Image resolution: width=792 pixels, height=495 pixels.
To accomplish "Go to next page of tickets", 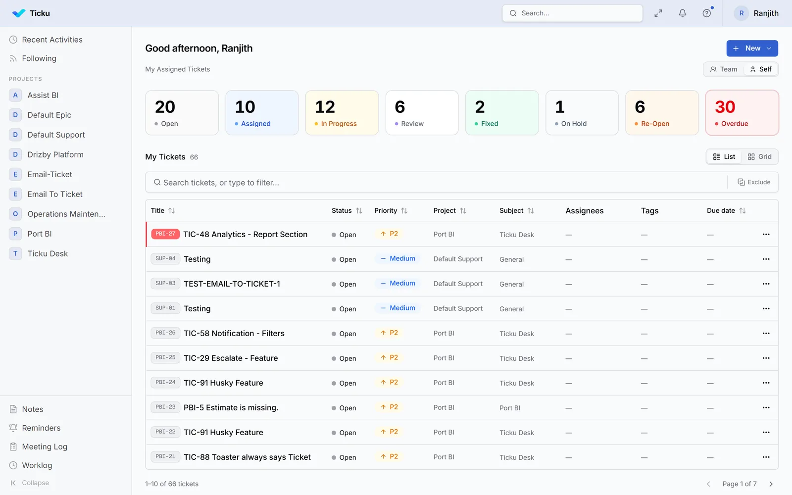I will [771, 484].
